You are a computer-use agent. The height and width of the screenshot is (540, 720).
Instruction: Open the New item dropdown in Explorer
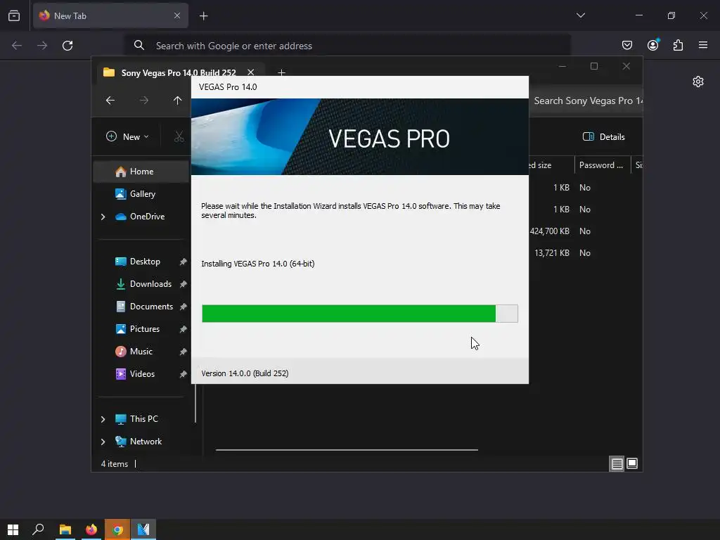(128, 137)
